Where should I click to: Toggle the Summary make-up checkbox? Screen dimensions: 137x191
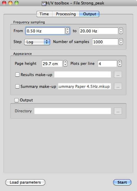17,86
